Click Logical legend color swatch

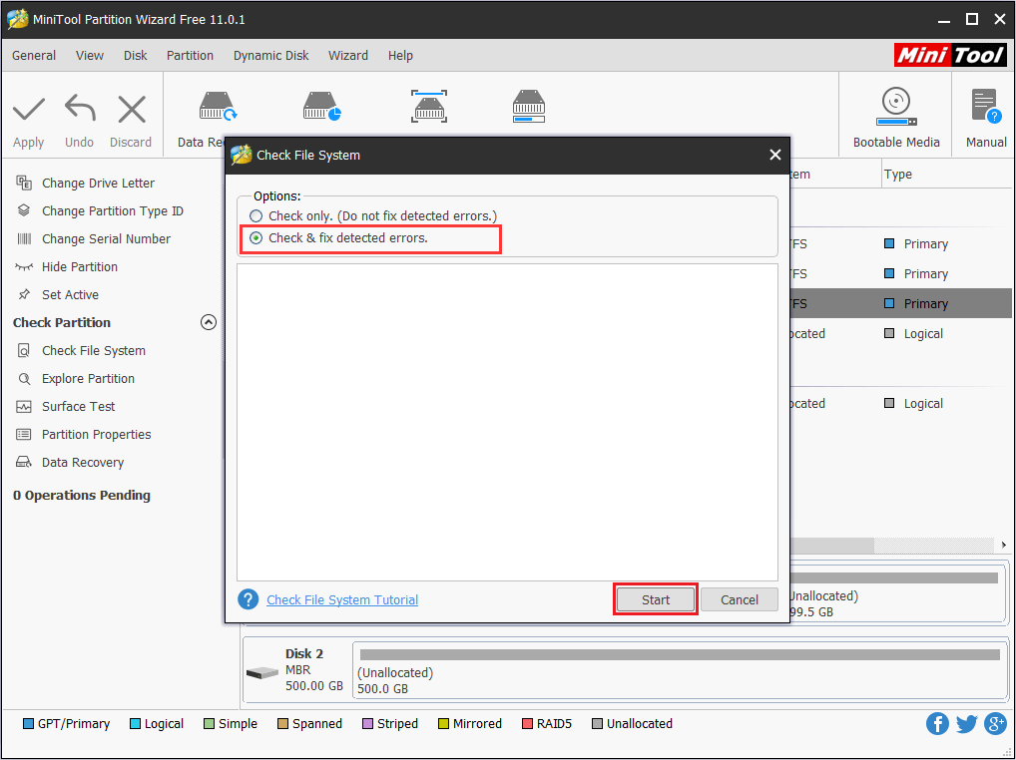135,724
